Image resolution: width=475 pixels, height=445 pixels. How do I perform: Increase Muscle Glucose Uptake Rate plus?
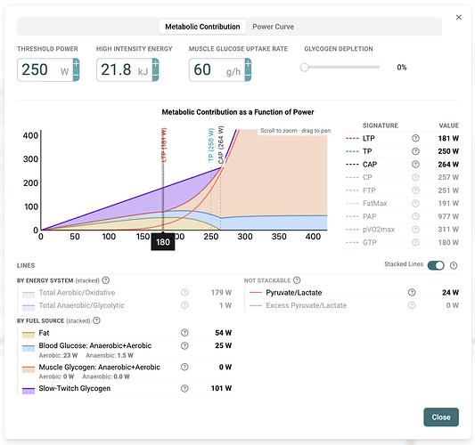(x=248, y=64)
